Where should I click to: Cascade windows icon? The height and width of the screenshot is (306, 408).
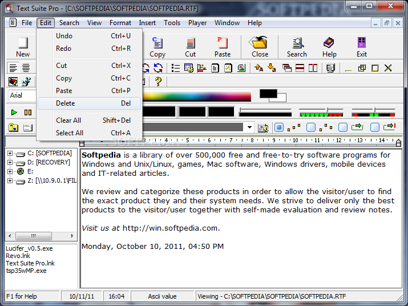click(x=287, y=68)
